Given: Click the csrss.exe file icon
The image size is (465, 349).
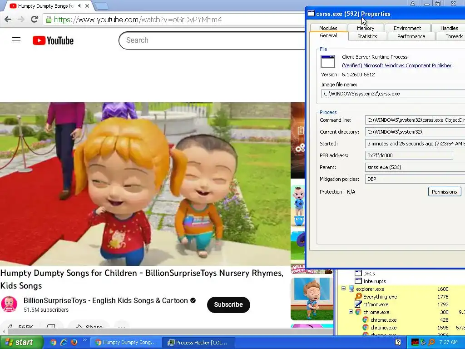Looking at the screenshot, I should coord(328,62).
